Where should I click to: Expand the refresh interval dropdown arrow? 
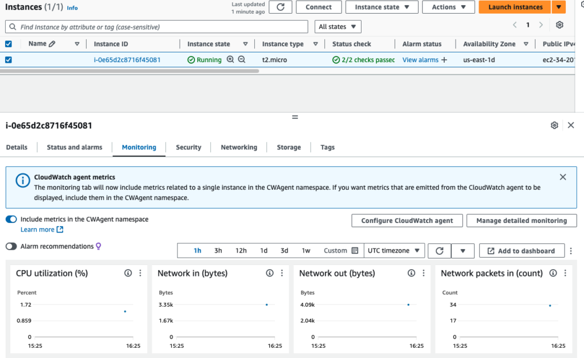(463, 251)
